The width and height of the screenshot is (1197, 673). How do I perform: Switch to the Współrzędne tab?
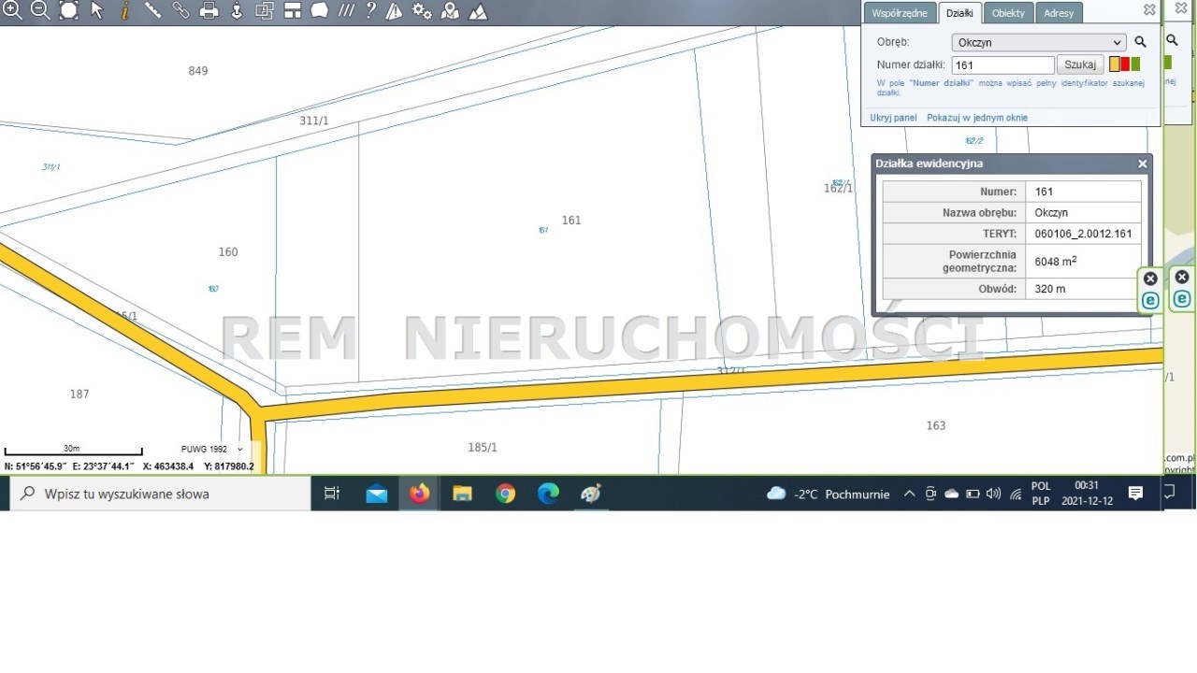click(899, 13)
